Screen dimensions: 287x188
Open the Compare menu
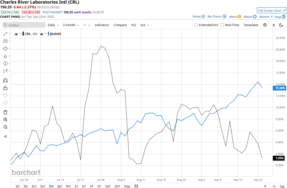[x=120, y=25]
